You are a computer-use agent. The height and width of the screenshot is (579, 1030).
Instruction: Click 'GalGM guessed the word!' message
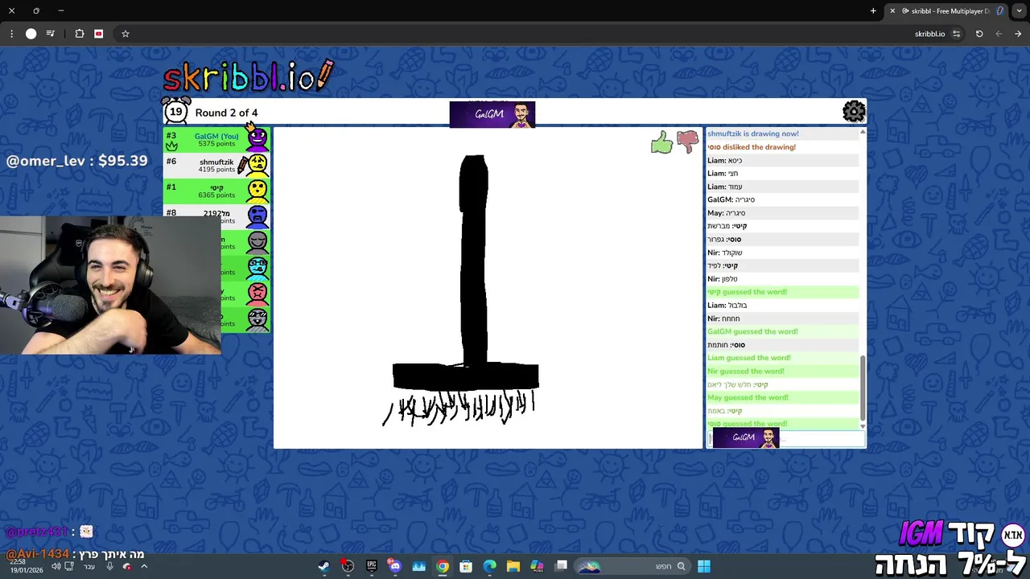(752, 331)
